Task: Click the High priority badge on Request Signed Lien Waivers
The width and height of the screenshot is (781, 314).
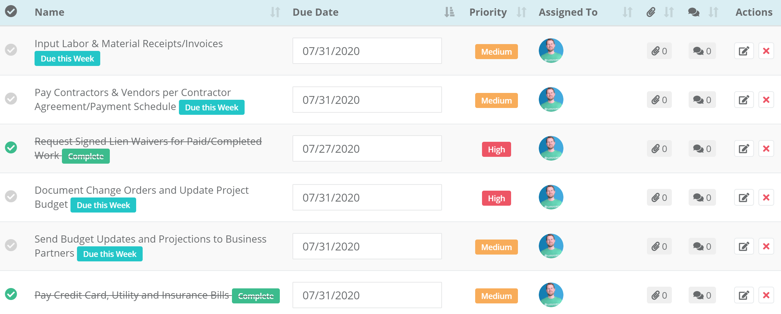Action: click(x=496, y=149)
